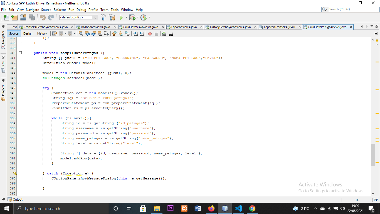Viewport: 380px width, 214px height.
Task: Switch to DashboardViews.java tab
Action: (x=95, y=27)
